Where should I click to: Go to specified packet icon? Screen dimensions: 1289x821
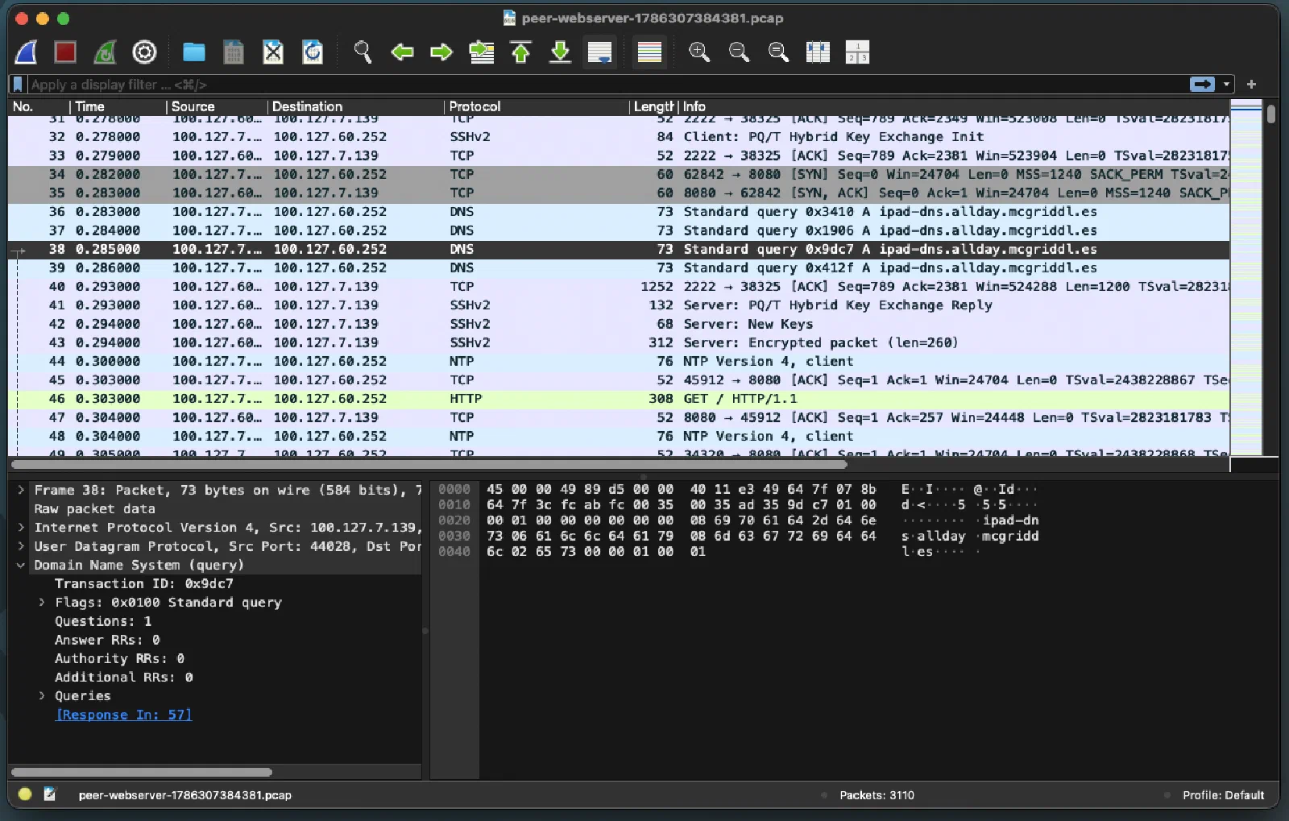point(482,52)
